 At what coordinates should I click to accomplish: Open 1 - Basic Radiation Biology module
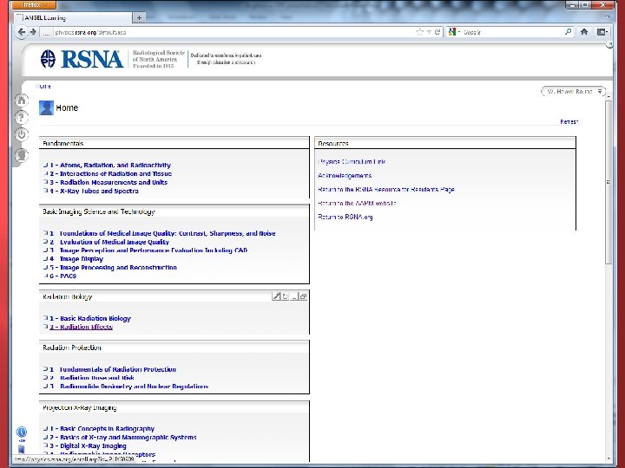[90, 318]
